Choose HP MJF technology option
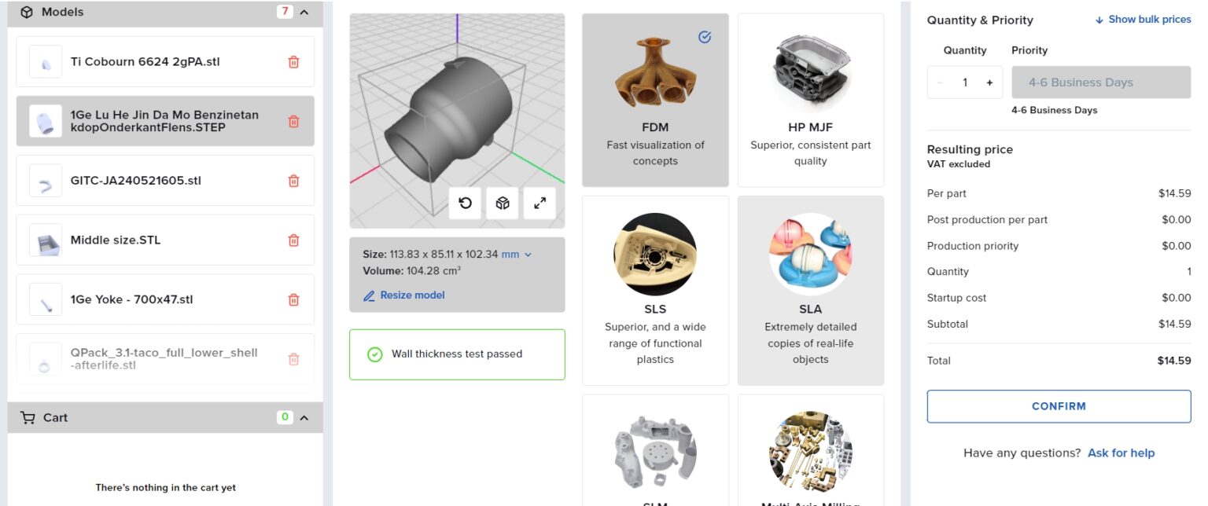Viewport: 1208px width, 506px height. tap(810, 100)
